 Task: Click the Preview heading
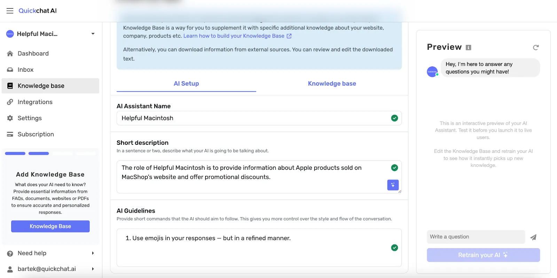444,47
